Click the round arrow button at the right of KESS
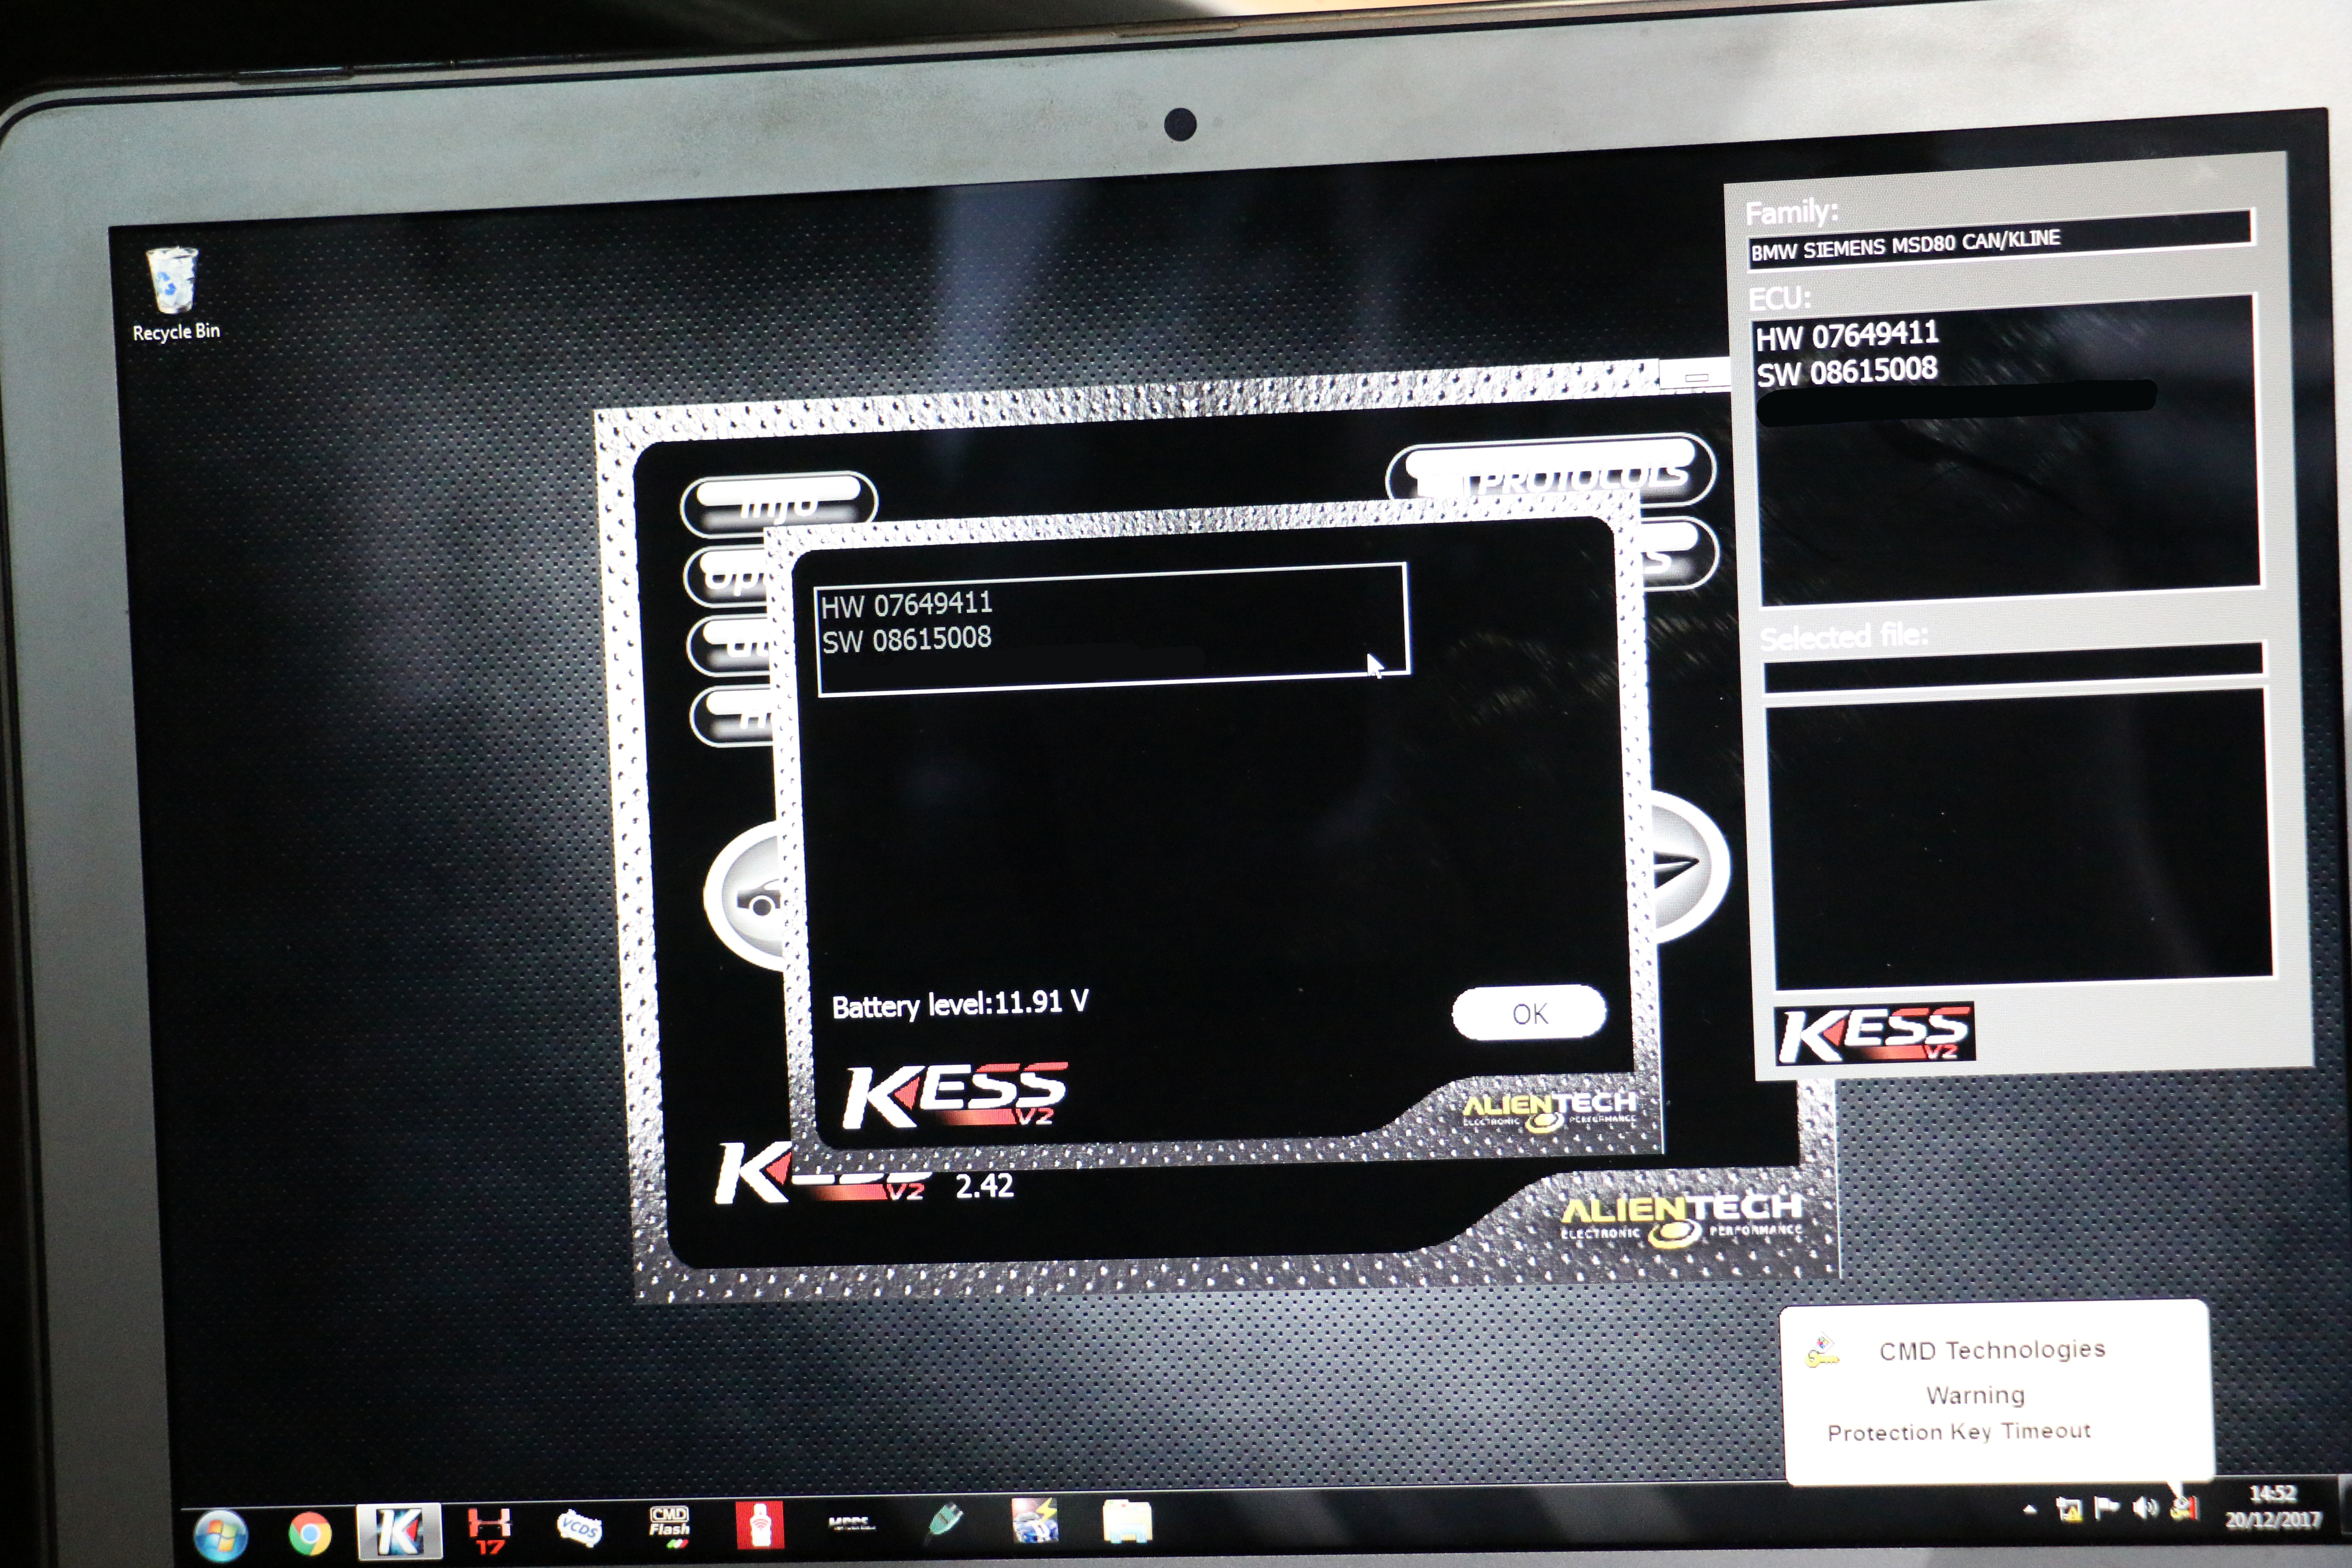Screen dimensions: 2352x1568 pyautogui.click(x=1690, y=867)
